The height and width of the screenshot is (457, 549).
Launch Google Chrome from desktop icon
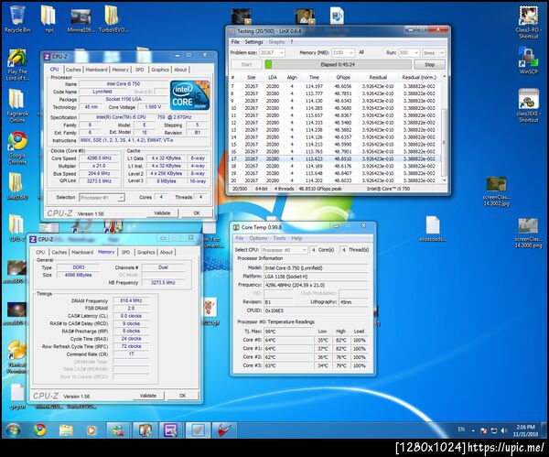17,147
